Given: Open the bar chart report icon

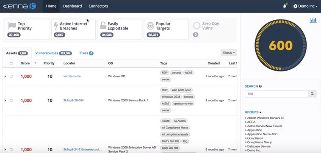Looking at the screenshot, I should tap(313, 20).
